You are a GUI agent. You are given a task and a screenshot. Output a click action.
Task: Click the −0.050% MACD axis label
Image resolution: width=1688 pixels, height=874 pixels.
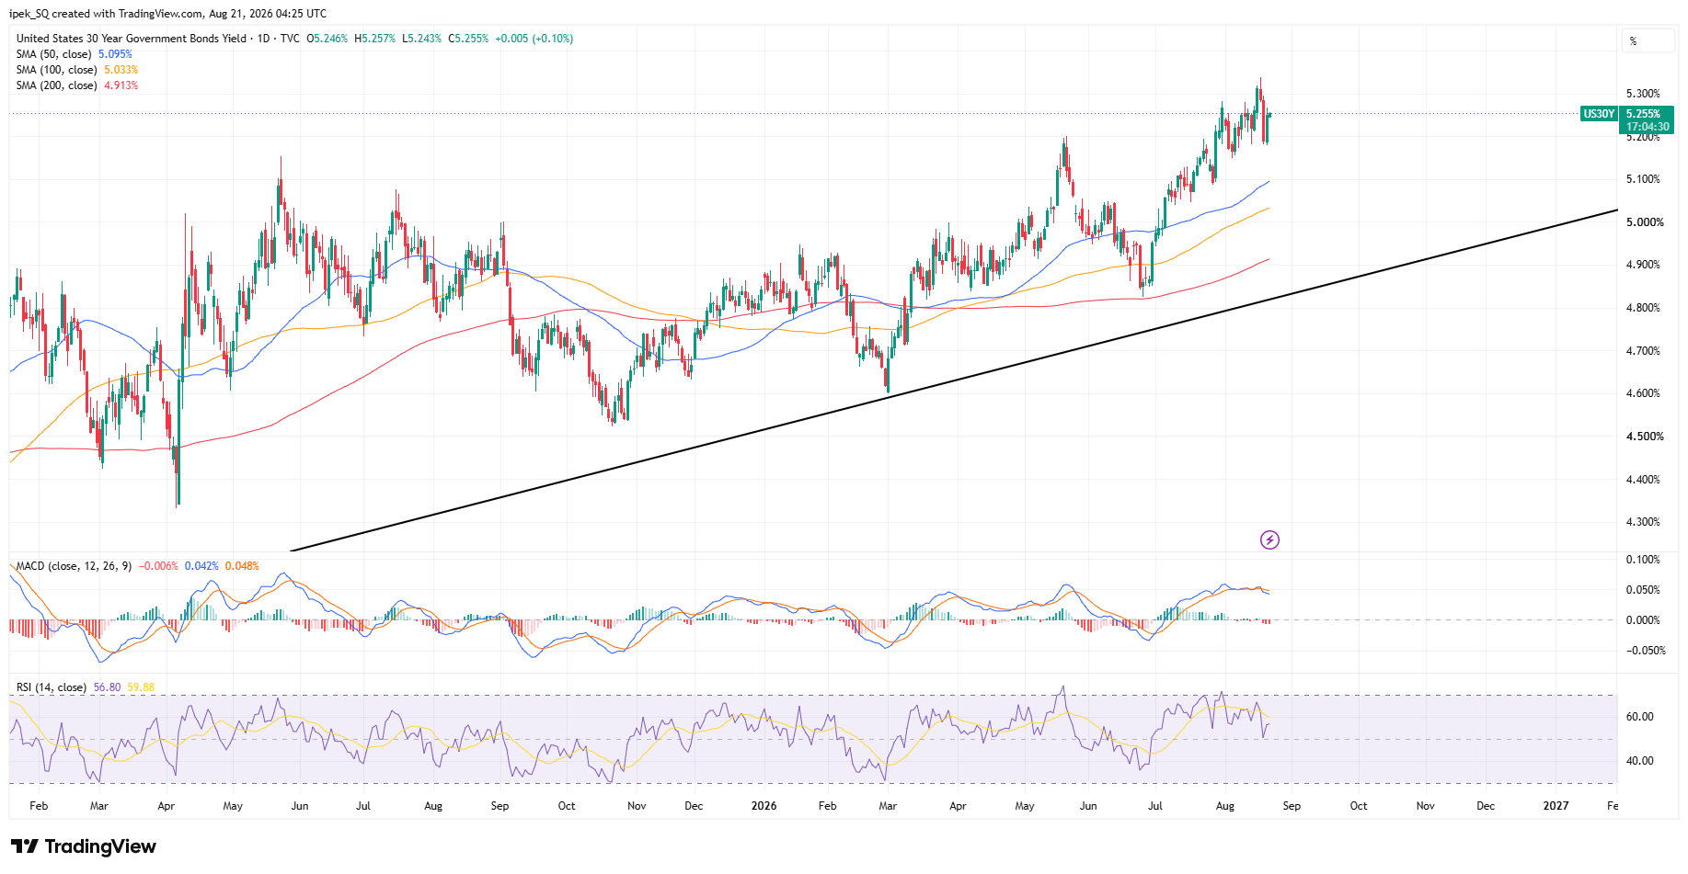tap(1644, 651)
